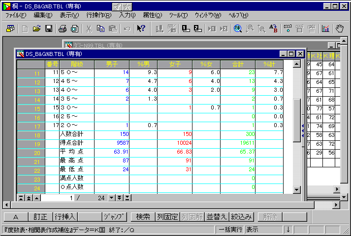The height and width of the screenshot is (236, 351).
Task: Click the AB replace icon in the toolbar
Action: 274,29
